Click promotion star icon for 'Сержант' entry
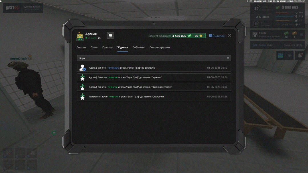Image resolution: width=308 pixels, height=173 pixels. tap(82, 77)
